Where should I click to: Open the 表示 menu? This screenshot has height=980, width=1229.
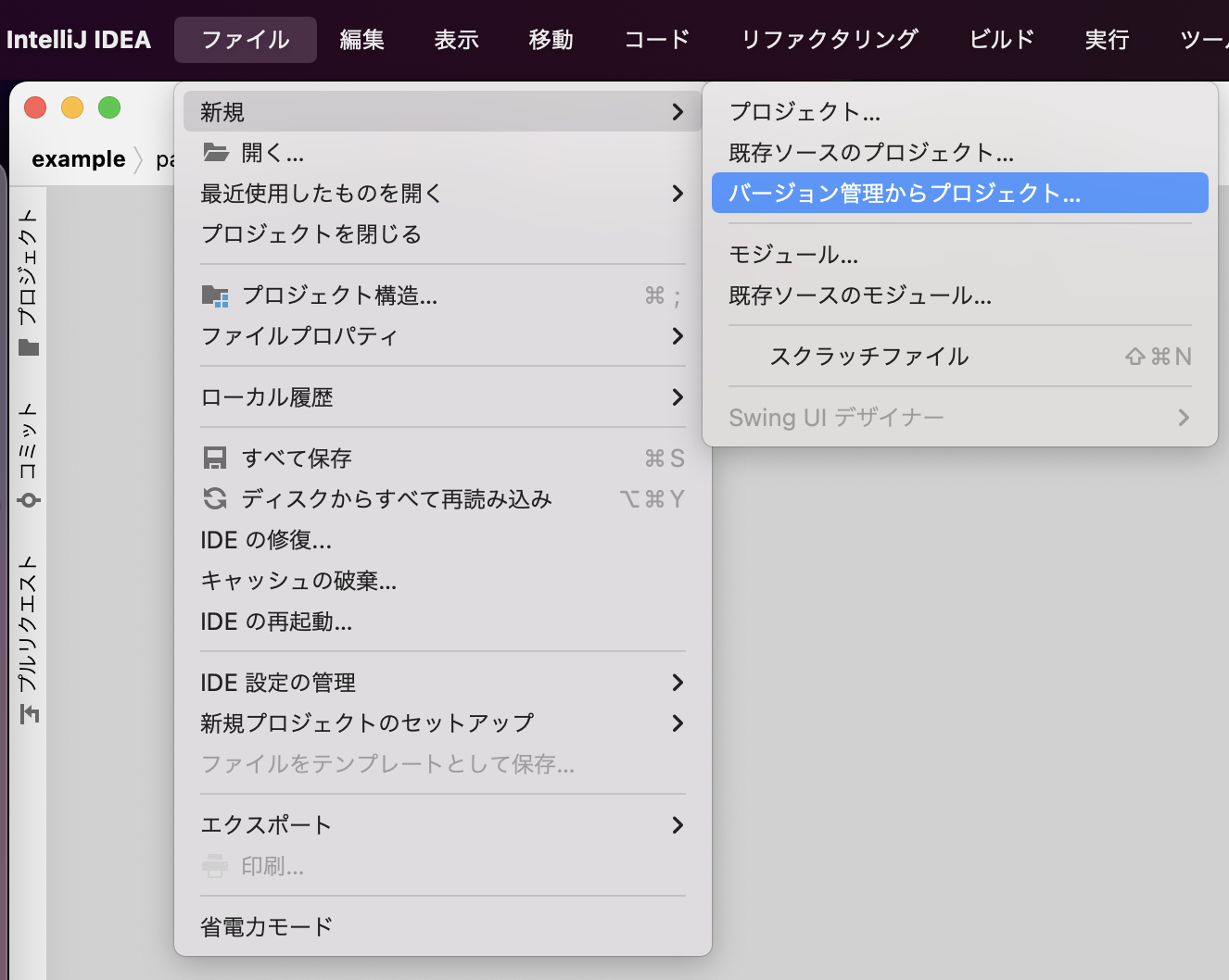[456, 40]
